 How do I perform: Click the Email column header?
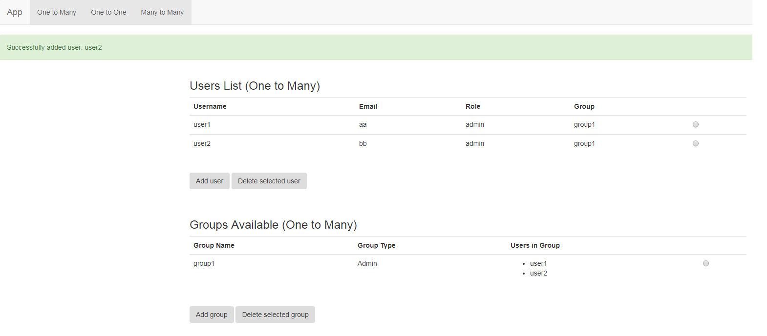click(368, 106)
